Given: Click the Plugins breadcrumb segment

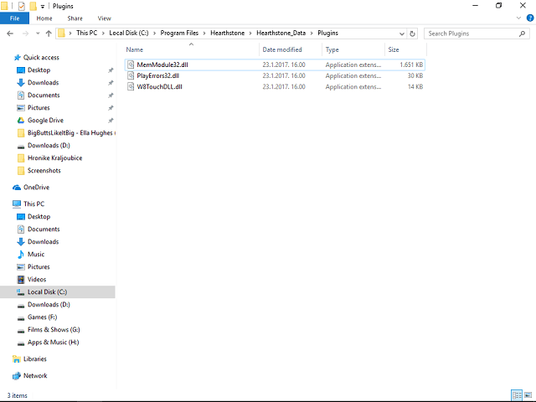Looking at the screenshot, I should pyautogui.click(x=327, y=33).
